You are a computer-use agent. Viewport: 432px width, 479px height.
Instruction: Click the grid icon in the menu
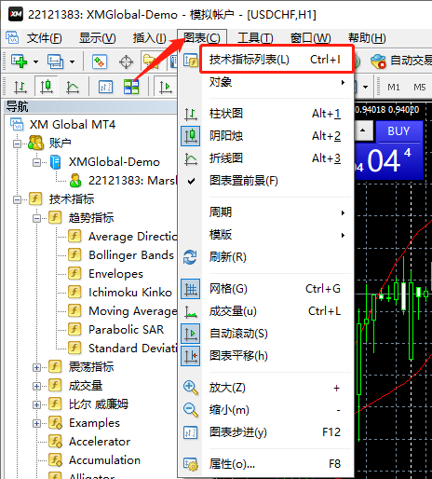click(x=190, y=289)
